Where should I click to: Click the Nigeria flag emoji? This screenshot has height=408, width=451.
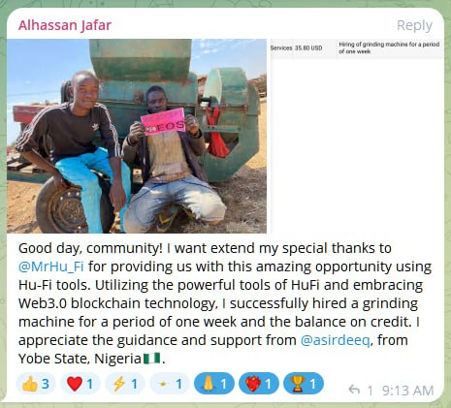[x=152, y=359]
